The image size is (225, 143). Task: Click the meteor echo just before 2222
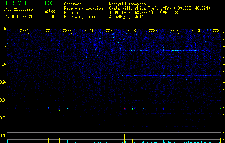(x=48, y=108)
